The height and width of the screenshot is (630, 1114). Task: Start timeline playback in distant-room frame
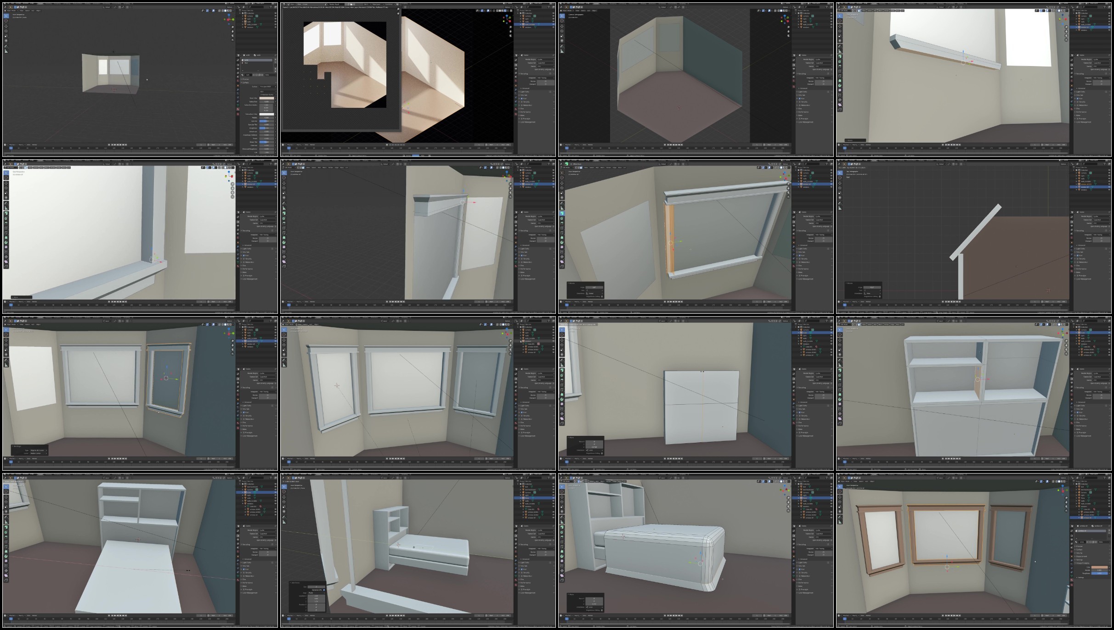[x=120, y=145]
